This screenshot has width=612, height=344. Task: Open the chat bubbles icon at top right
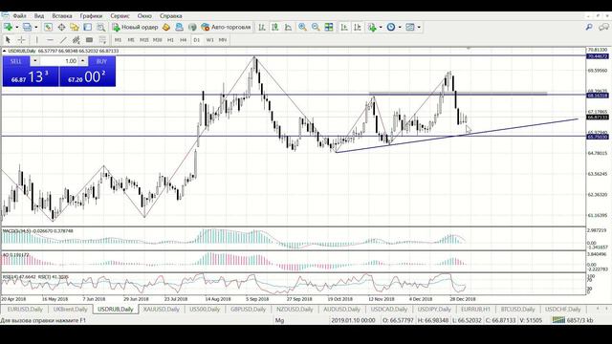click(603, 27)
